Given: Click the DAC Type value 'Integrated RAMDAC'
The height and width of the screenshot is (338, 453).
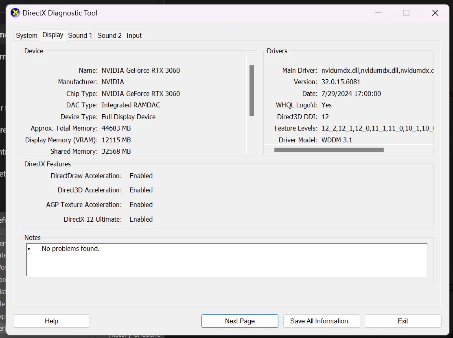Looking at the screenshot, I should 131,105.
